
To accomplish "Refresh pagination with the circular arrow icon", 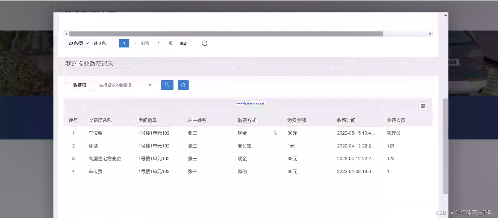I will [205, 43].
